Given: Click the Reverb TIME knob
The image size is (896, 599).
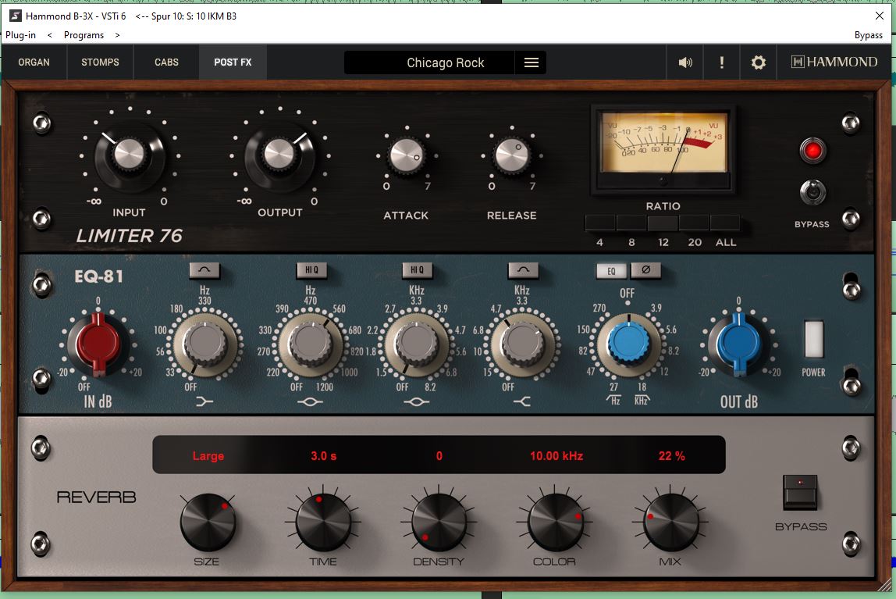Looking at the screenshot, I should (x=323, y=522).
